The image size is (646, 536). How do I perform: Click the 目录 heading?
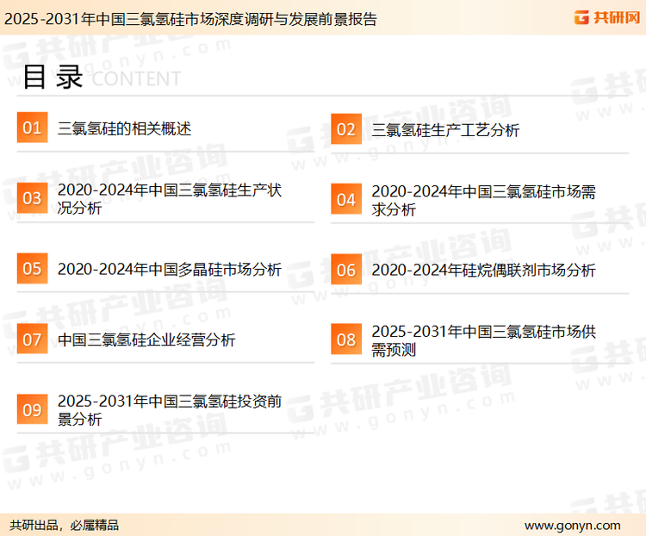tap(53, 77)
